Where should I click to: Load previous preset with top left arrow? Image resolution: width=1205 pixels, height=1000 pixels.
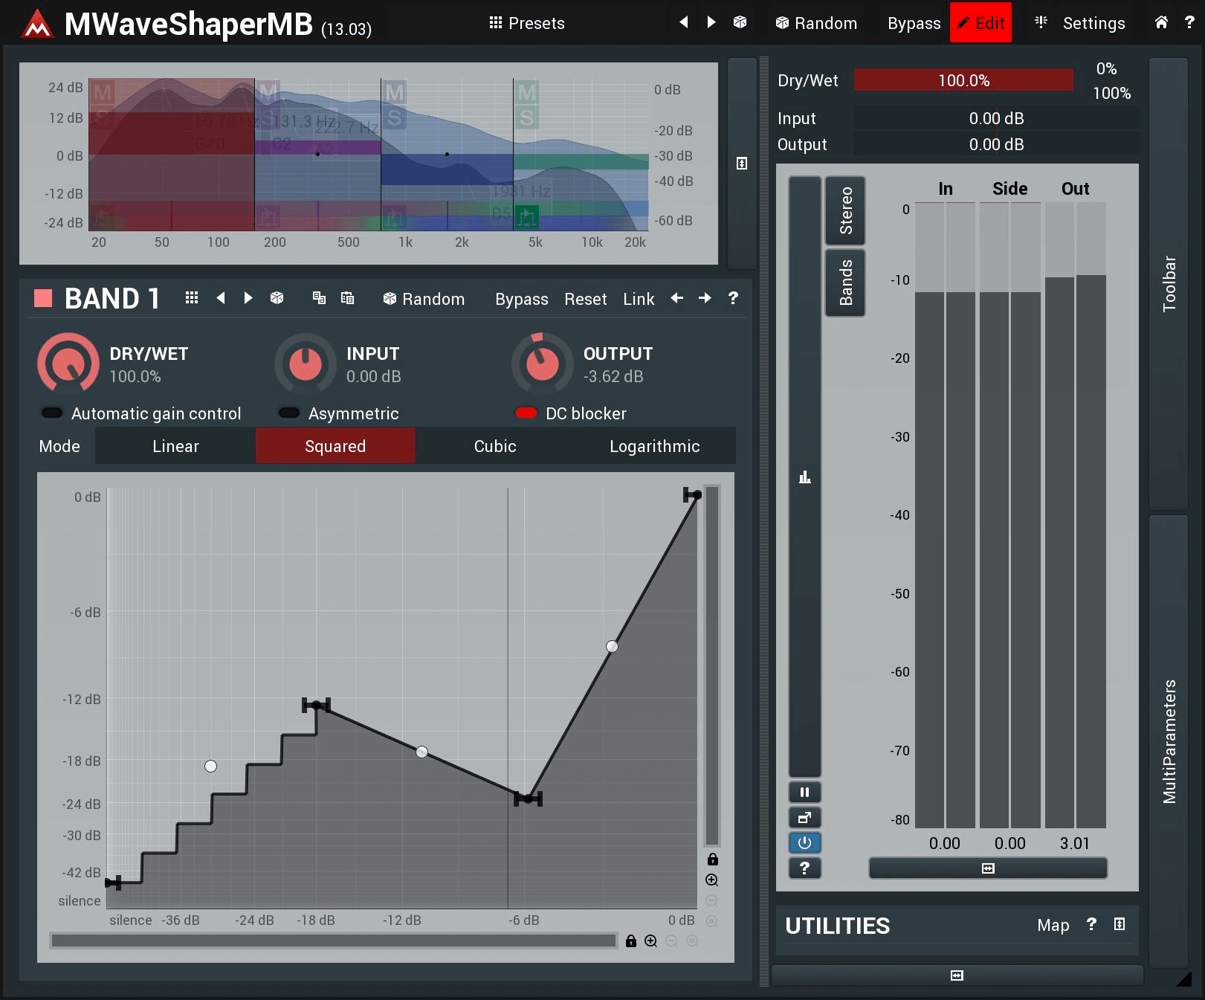coord(684,22)
